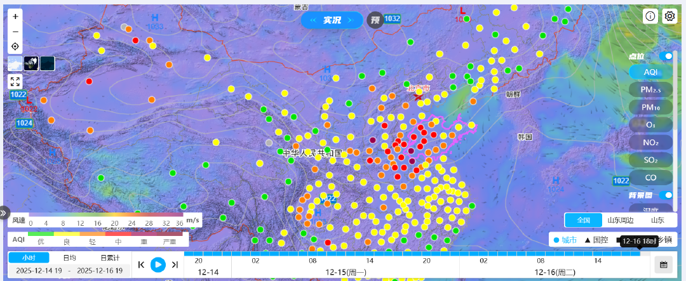Screen dimensions: 686x281
Task: Select the 国控 station type
Action: pyautogui.click(x=596, y=240)
